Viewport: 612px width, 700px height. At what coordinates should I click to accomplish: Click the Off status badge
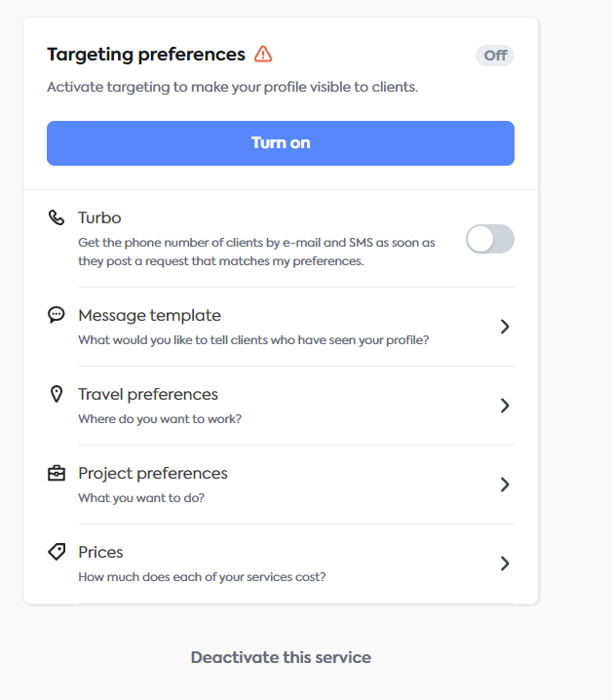tap(495, 56)
